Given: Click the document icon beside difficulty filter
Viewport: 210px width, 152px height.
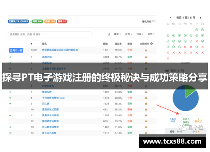Looking at the screenshot, I should pos(109,34).
